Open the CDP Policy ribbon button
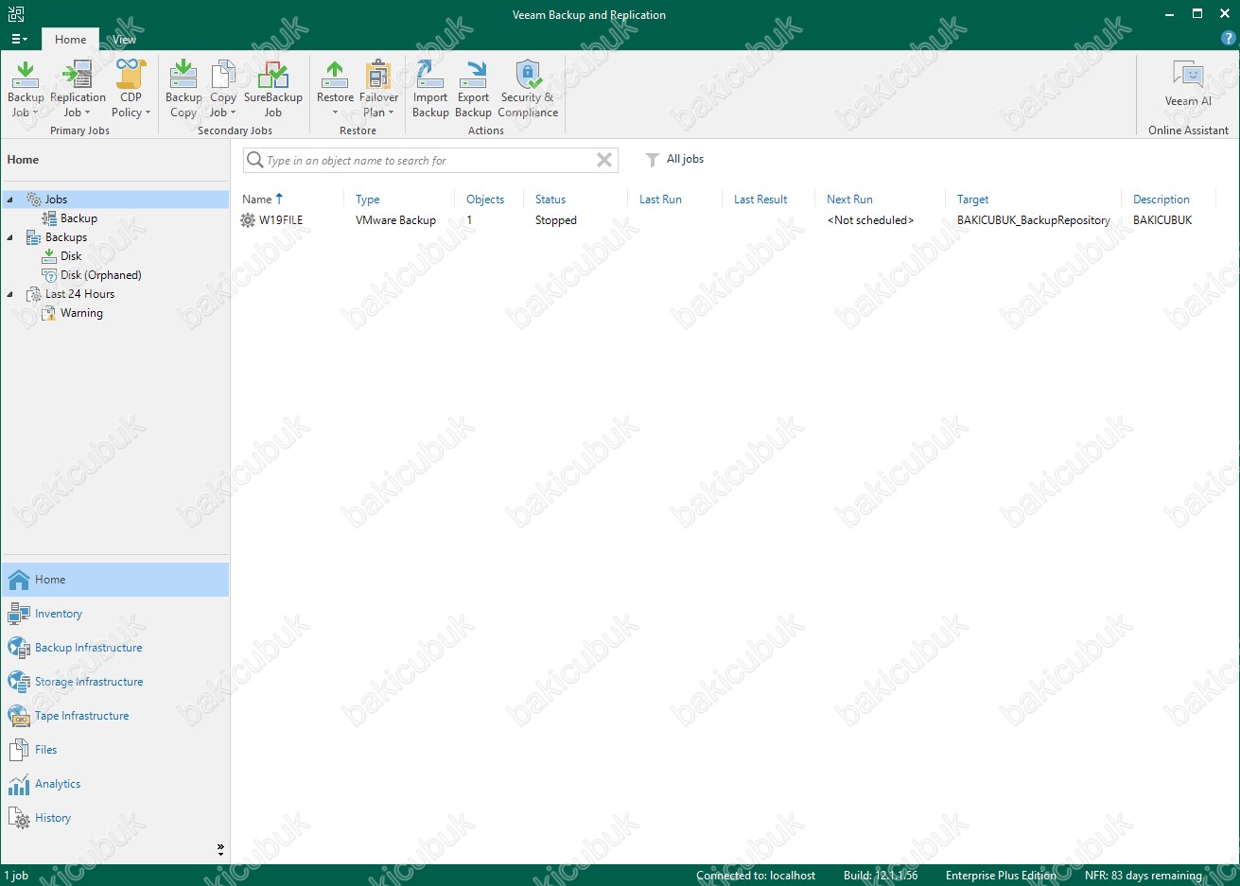The width and height of the screenshot is (1240, 886). point(131,89)
